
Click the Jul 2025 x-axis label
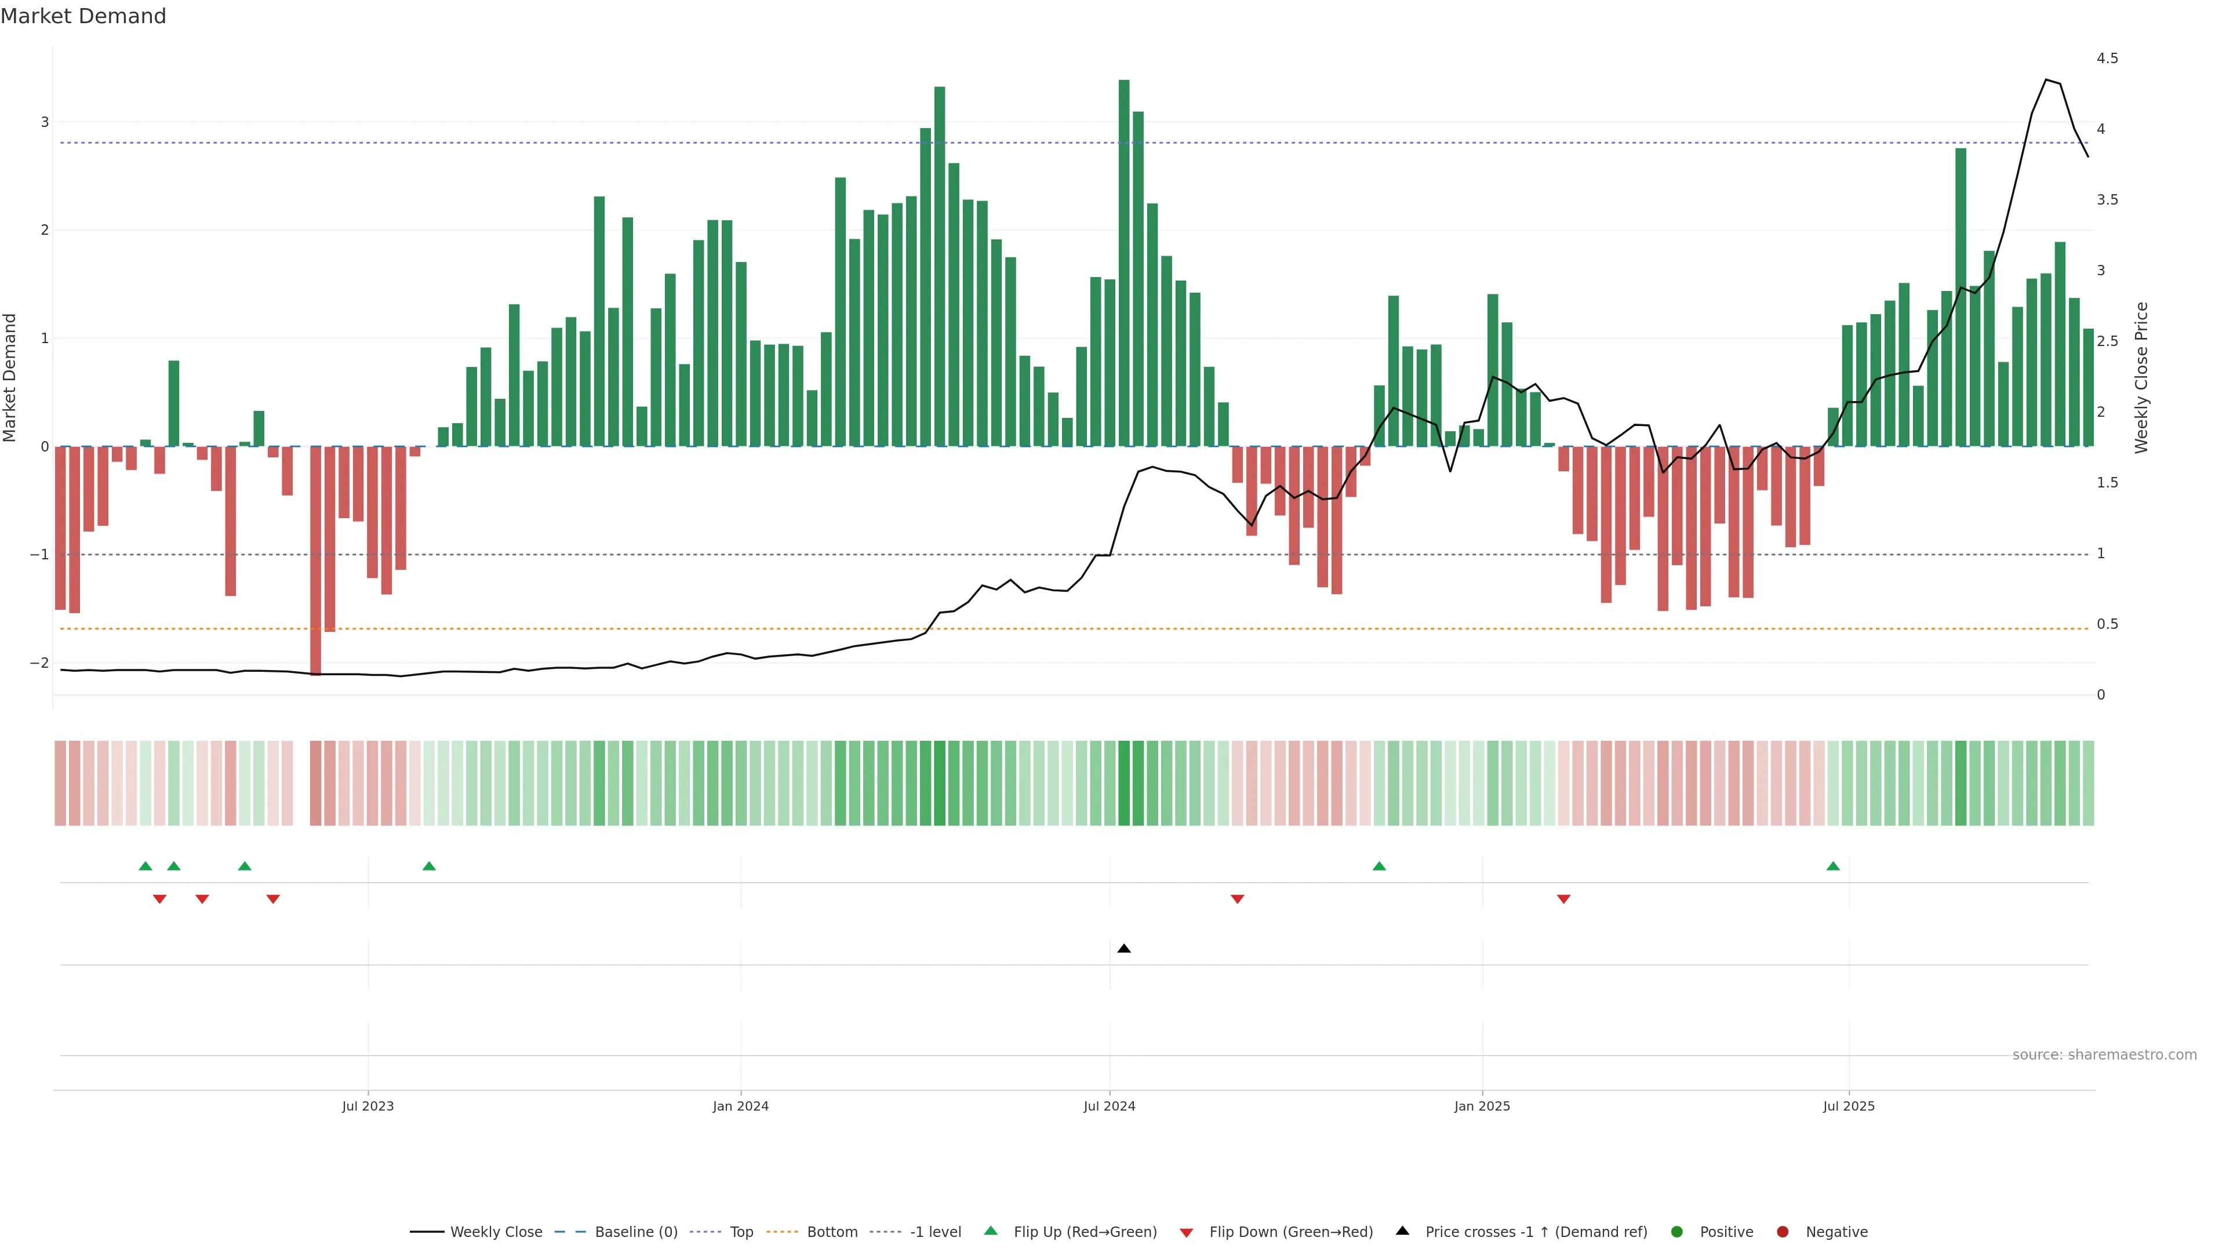click(1849, 1106)
